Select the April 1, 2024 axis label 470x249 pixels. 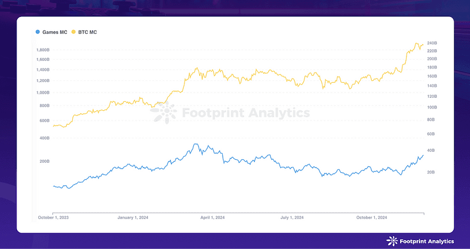213,217
